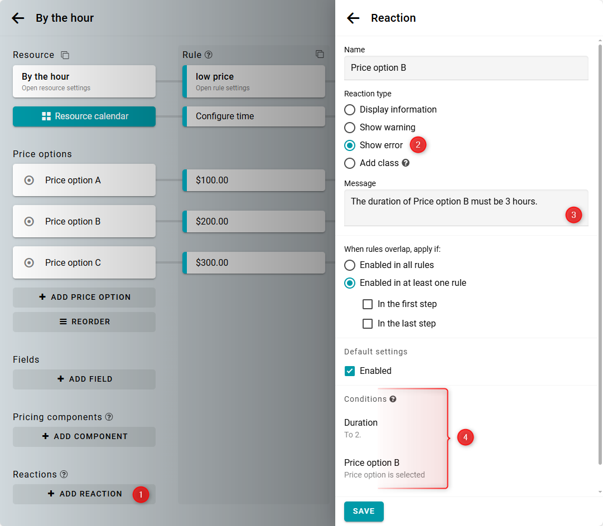Image resolution: width=603 pixels, height=526 pixels.
Task: Click the Name input field
Action: point(466,68)
